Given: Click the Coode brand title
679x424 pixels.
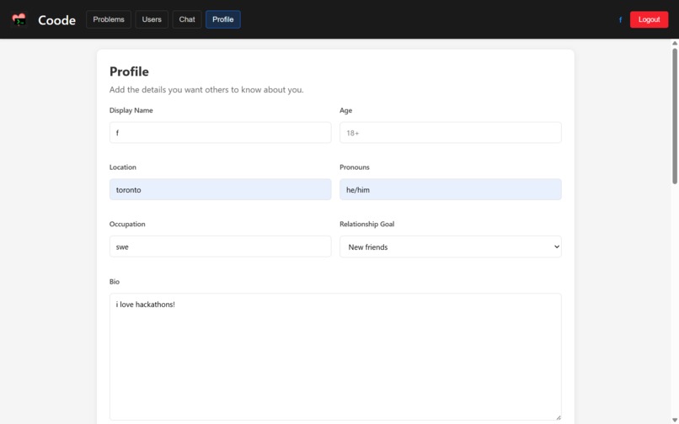Looking at the screenshot, I should pyautogui.click(x=56, y=20).
